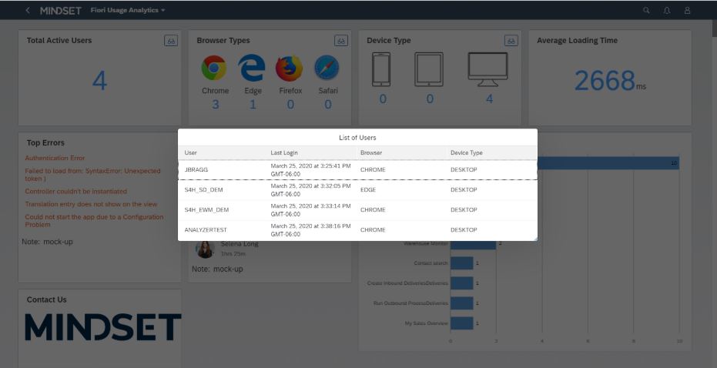Click the Run Outbound Process chart bar

coord(462,303)
